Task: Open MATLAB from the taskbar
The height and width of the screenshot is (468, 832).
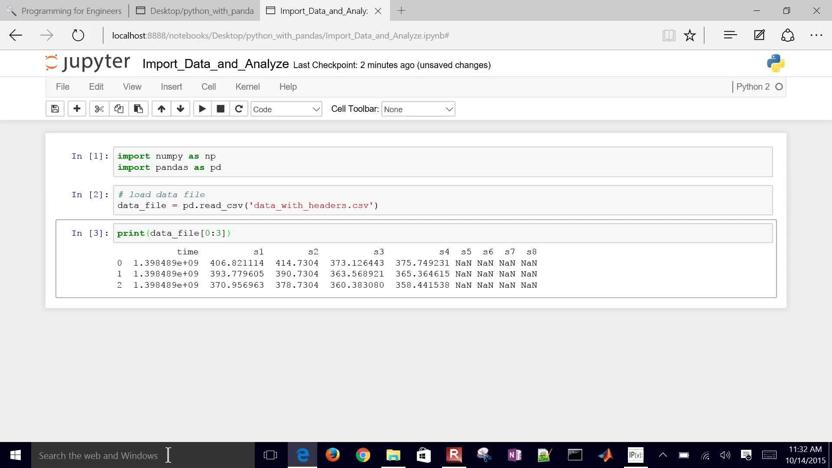Action: pos(605,455)
